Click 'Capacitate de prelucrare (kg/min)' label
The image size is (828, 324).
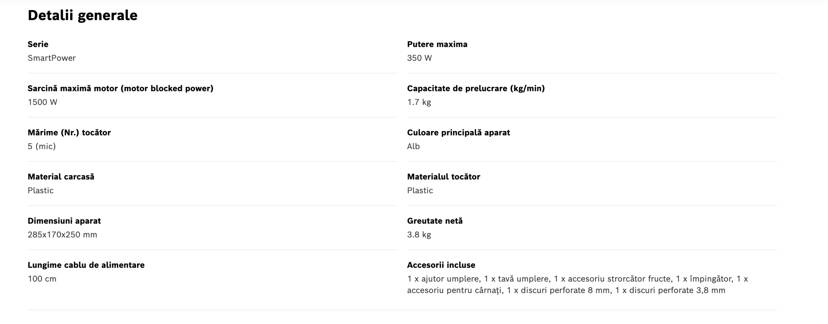tap(475, 88)
